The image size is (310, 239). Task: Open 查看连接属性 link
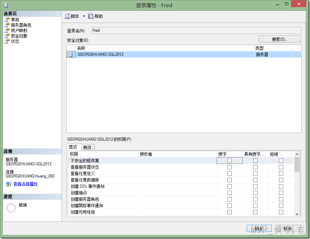25,184
